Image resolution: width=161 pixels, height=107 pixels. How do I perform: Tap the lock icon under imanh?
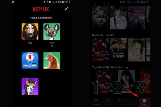click(x=52, y=46)
